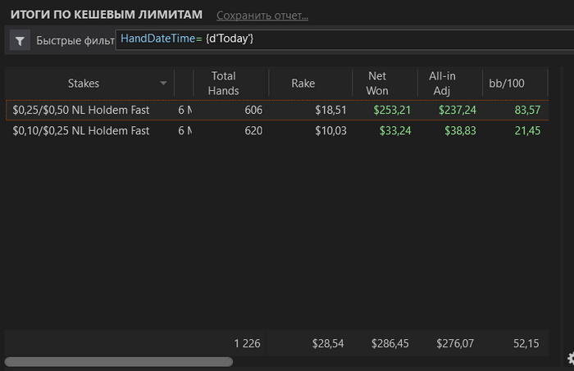Click the total hands sum 1 226
The image size is (574, 371).
(247, 344)
